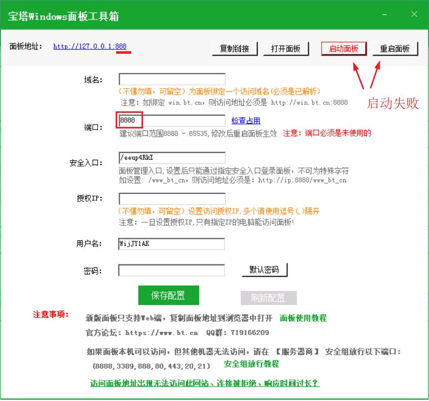Open the panel address link http://127.0.0.1:888
The image size is (429, 401).
(x=90, y=46)
